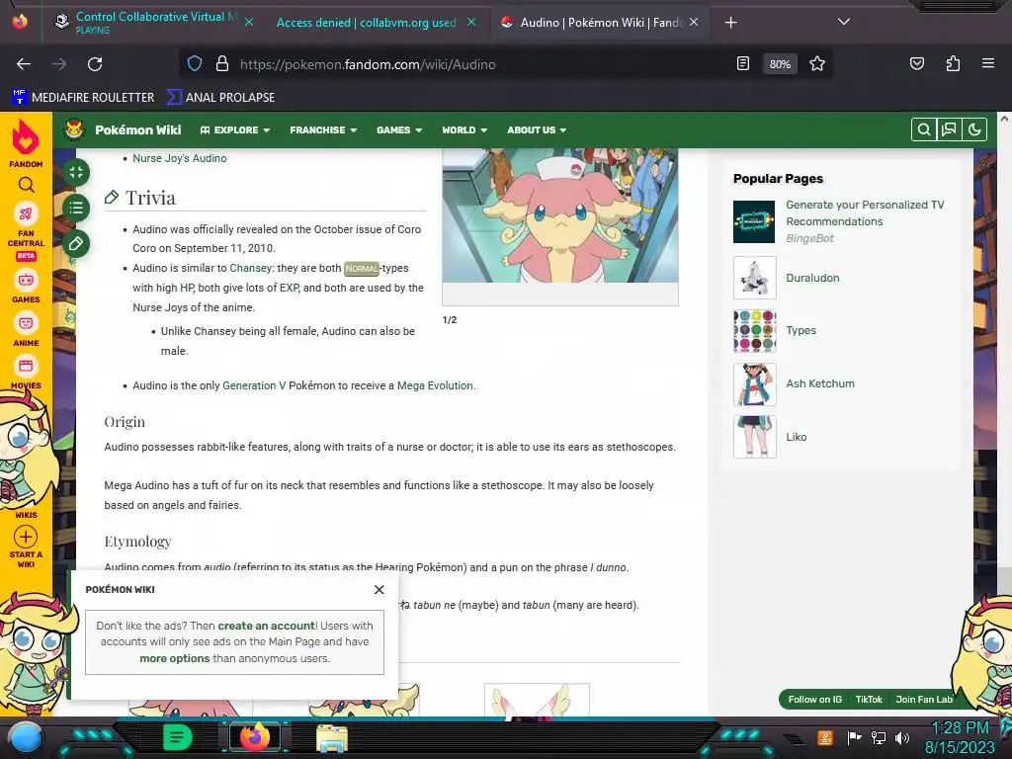The image size is (1012, 759).
Task: Open Fandom sidebar search magnifier
Action: (x=26, y=185)
